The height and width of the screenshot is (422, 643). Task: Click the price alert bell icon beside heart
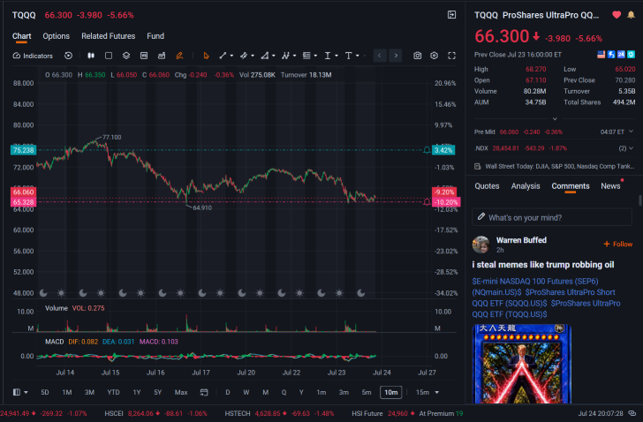click(632, 15)
